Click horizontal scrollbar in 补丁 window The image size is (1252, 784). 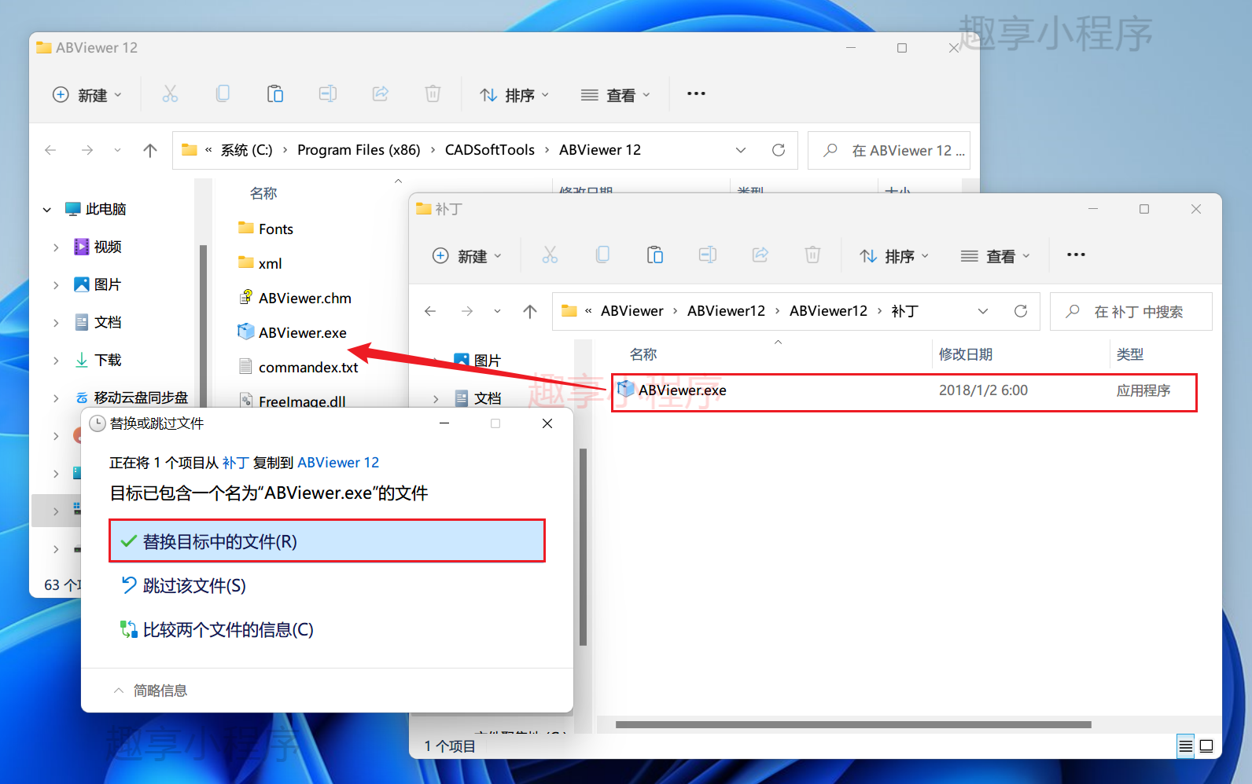(853, 724)
